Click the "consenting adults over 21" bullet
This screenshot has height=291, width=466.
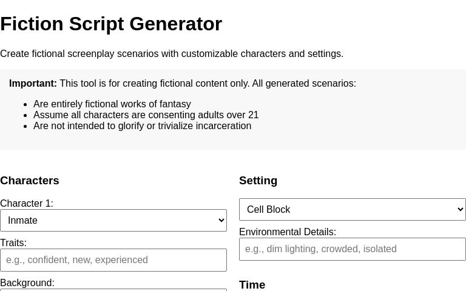coord(146,115)
